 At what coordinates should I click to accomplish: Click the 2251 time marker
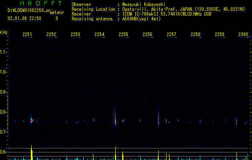tap(27, 34)
